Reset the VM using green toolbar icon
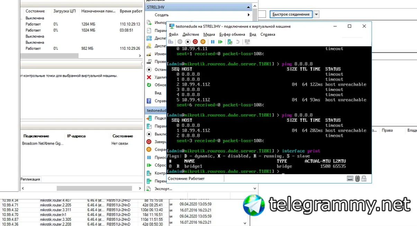 (x=220, y=41)
